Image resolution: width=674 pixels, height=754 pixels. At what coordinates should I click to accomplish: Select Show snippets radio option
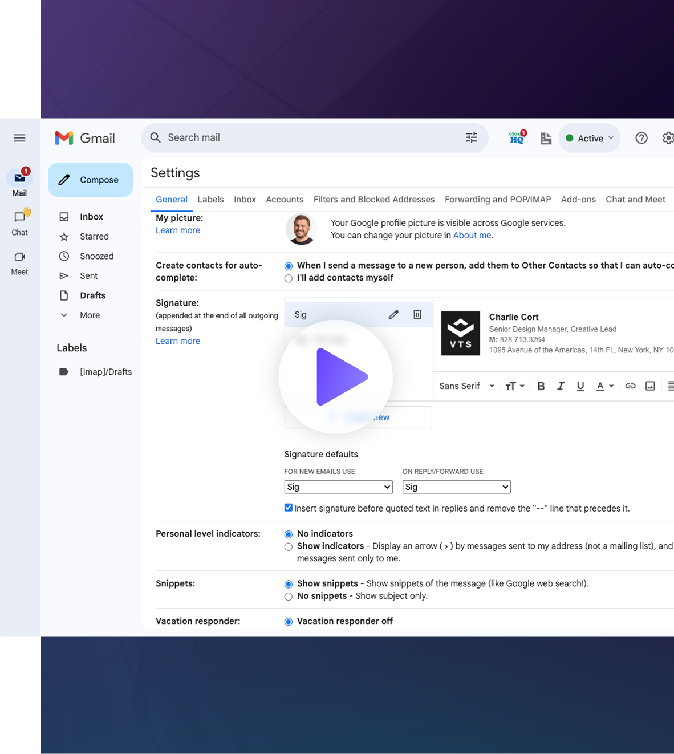pos(289,584)
